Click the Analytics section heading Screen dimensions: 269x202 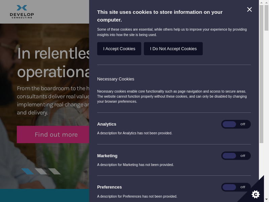click(107, 124)
